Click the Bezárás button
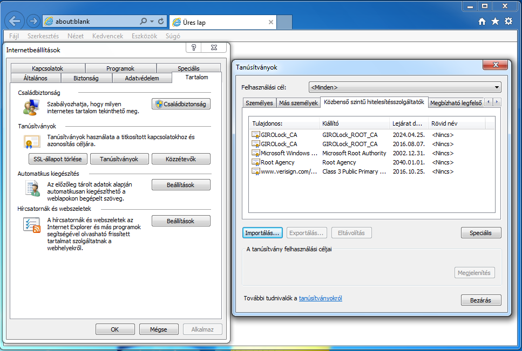522x351 pixels. pos(481,300)
